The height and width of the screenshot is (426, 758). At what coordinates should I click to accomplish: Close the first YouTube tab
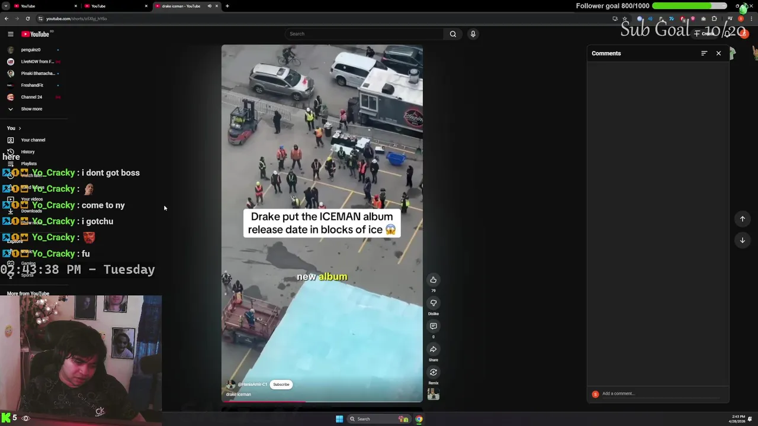tap(76, 6)
